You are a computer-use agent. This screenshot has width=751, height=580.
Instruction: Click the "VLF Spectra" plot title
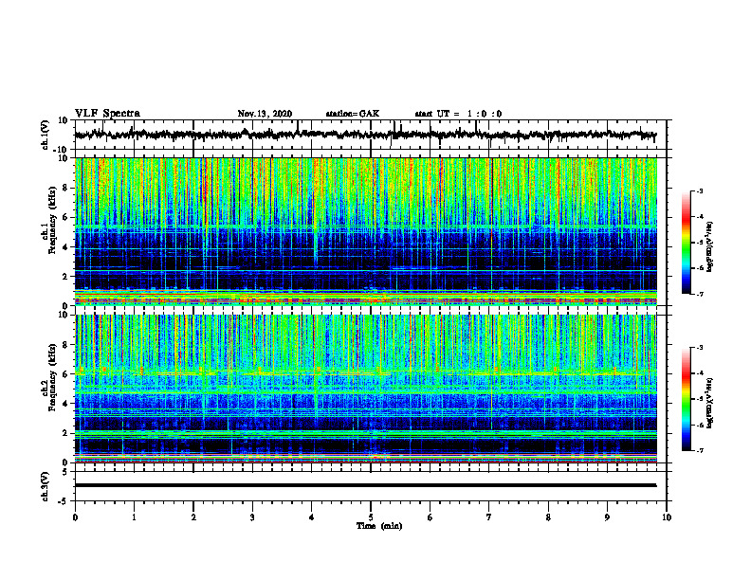point(107,114)
